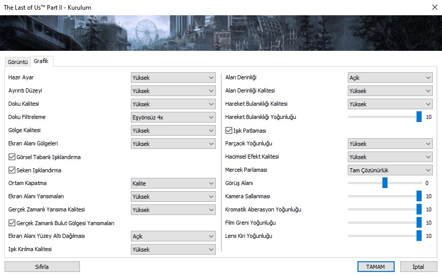
Task: Open the Alan Derinliği dropdown
Action: tap(390, 78)
